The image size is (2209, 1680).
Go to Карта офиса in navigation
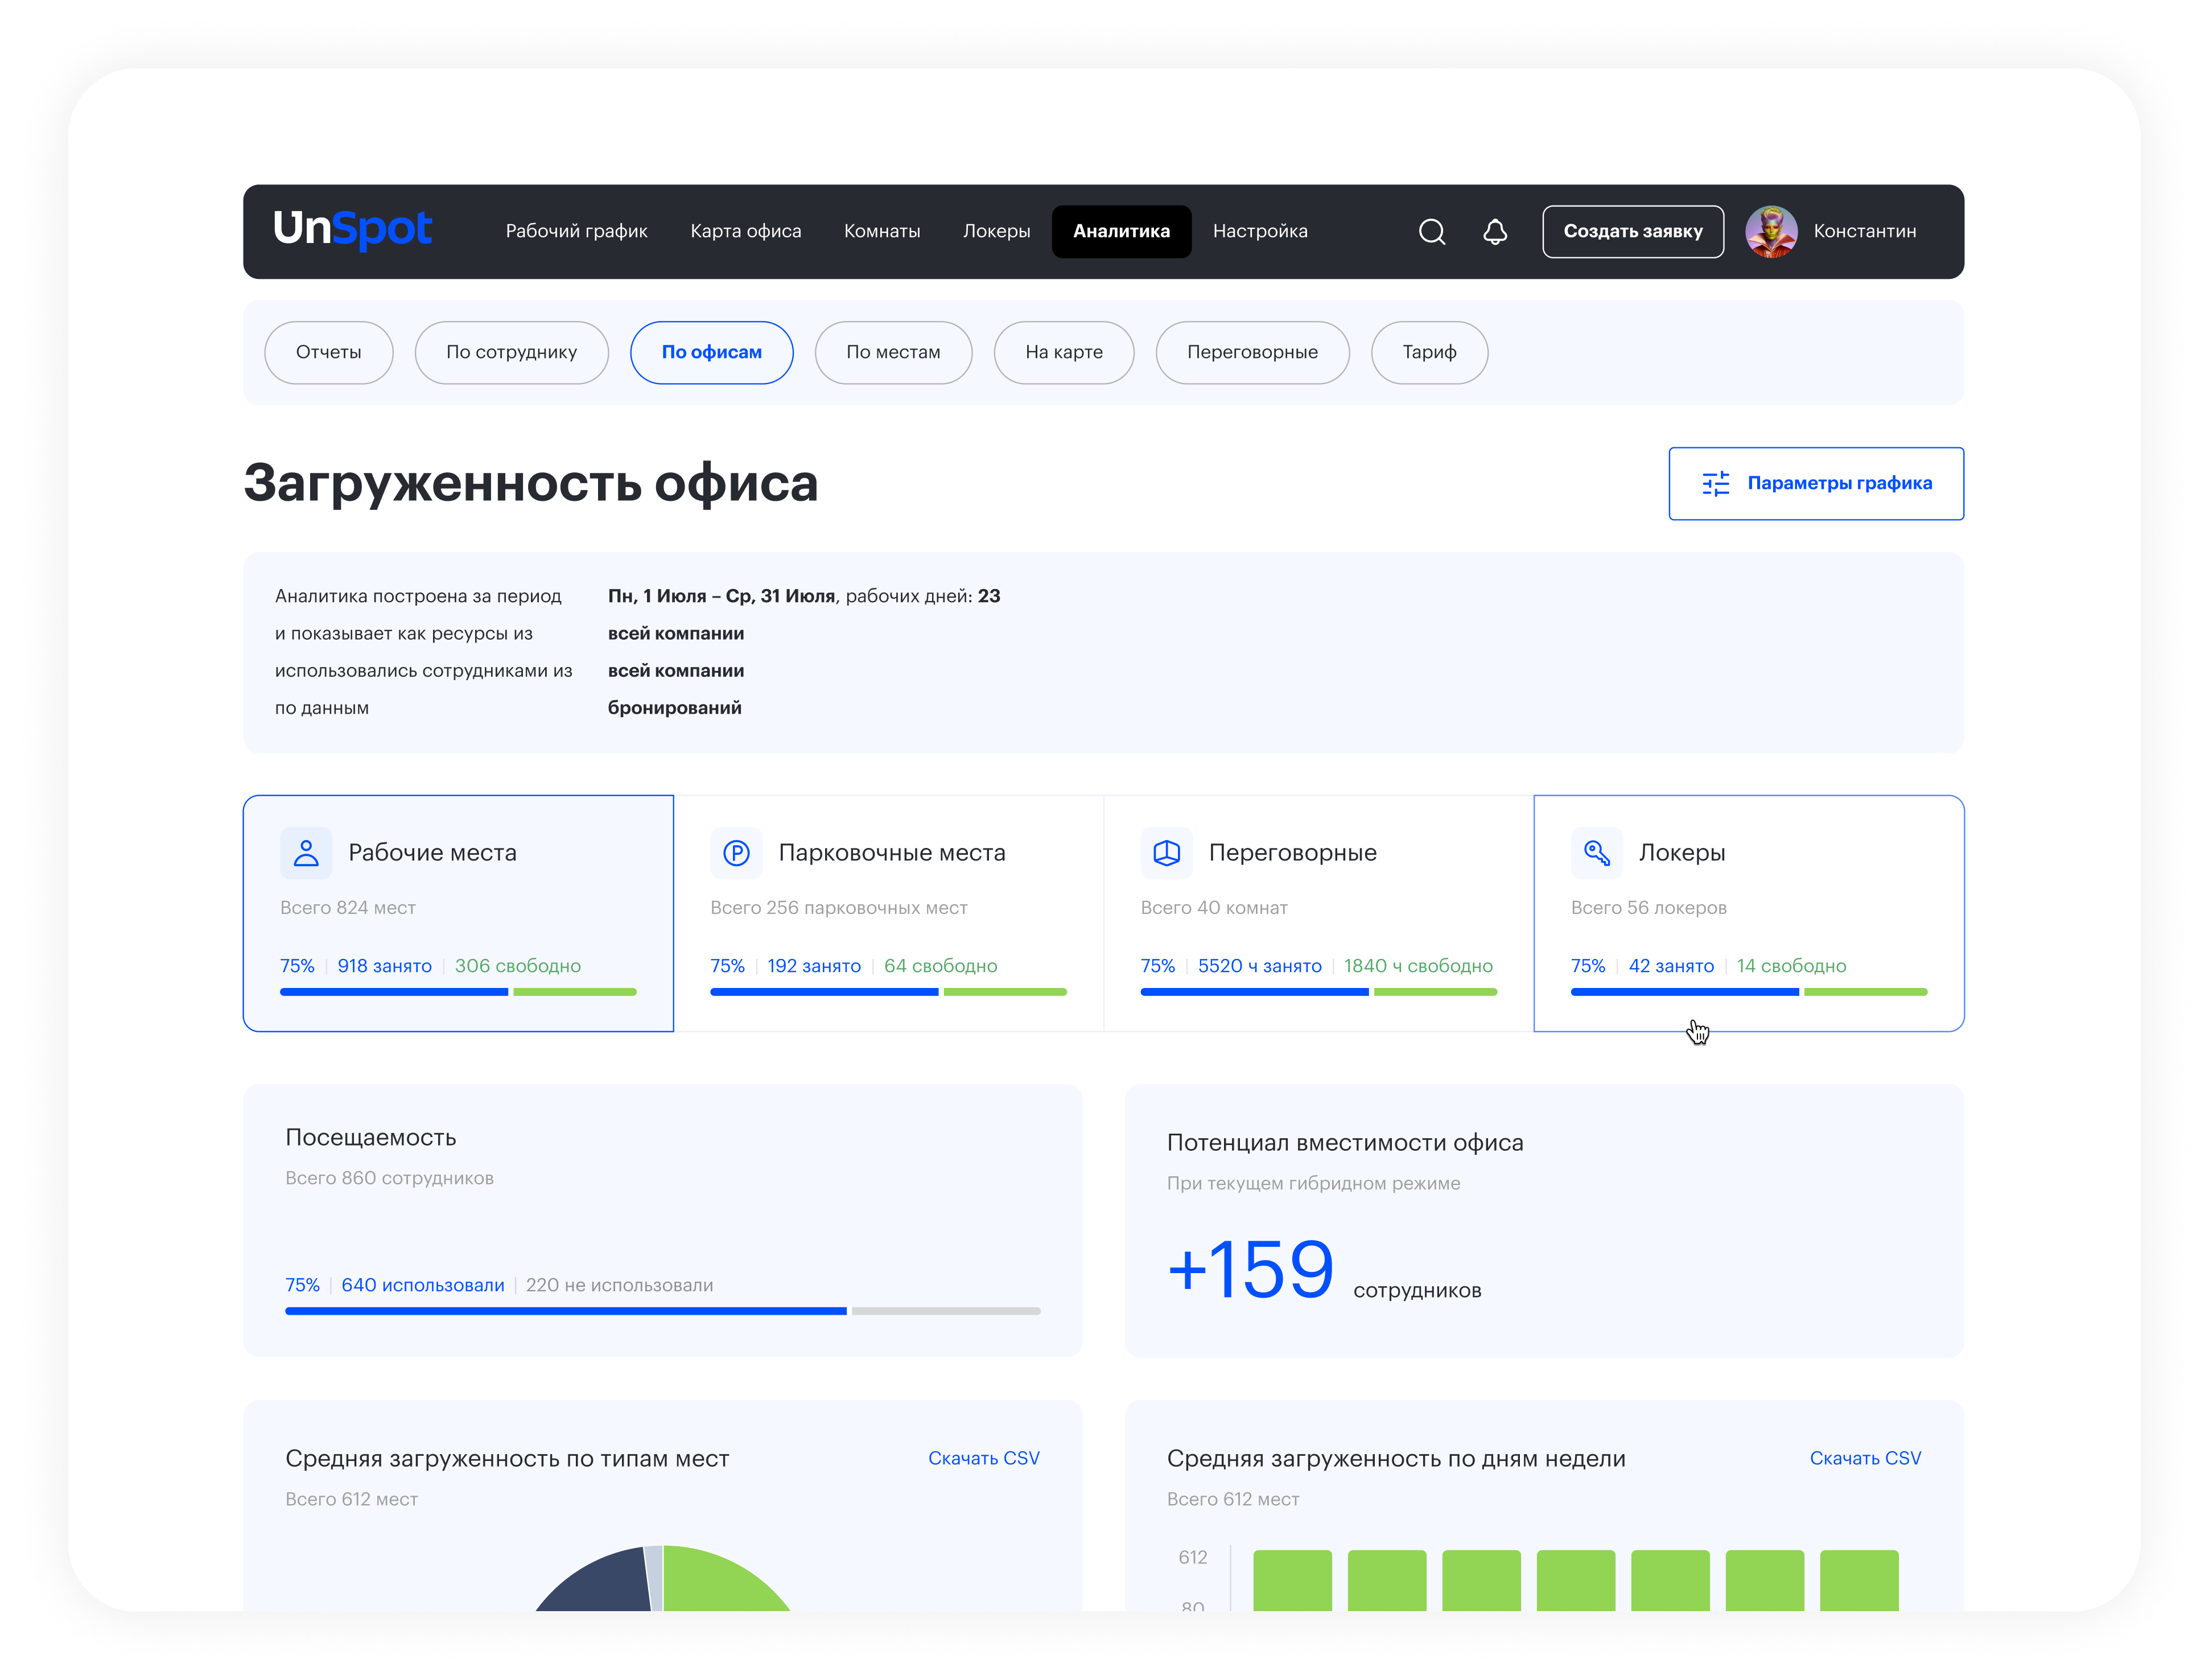pos(745,232)
